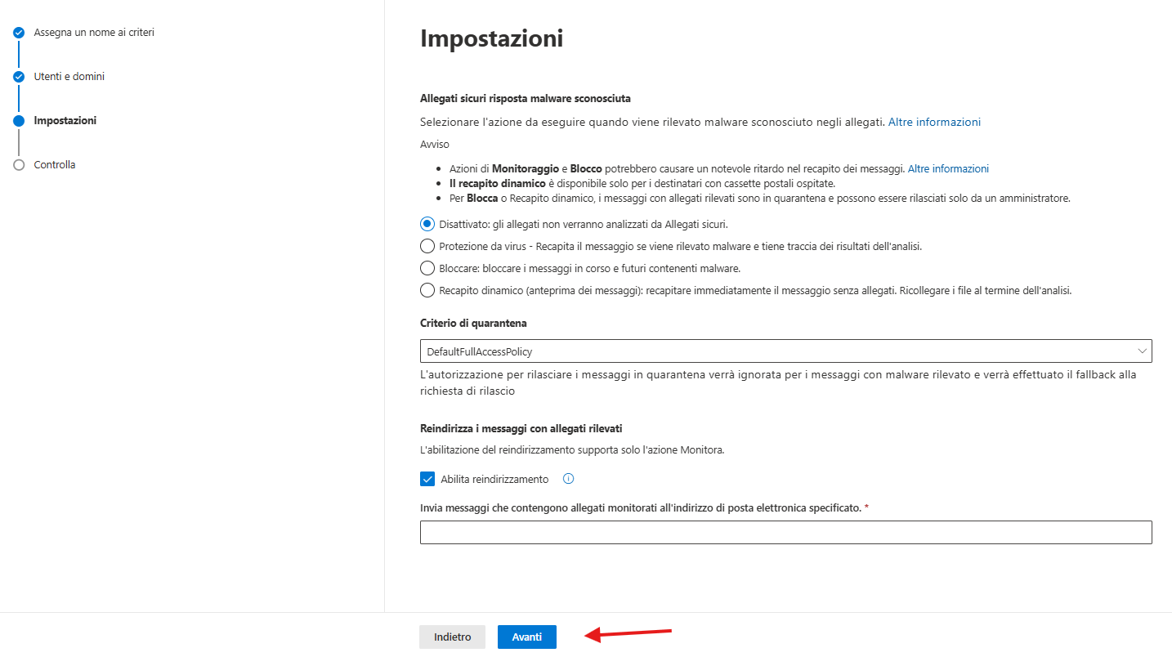Click the Indietro button
This screenshot has height=657, width=1172.
452,637
